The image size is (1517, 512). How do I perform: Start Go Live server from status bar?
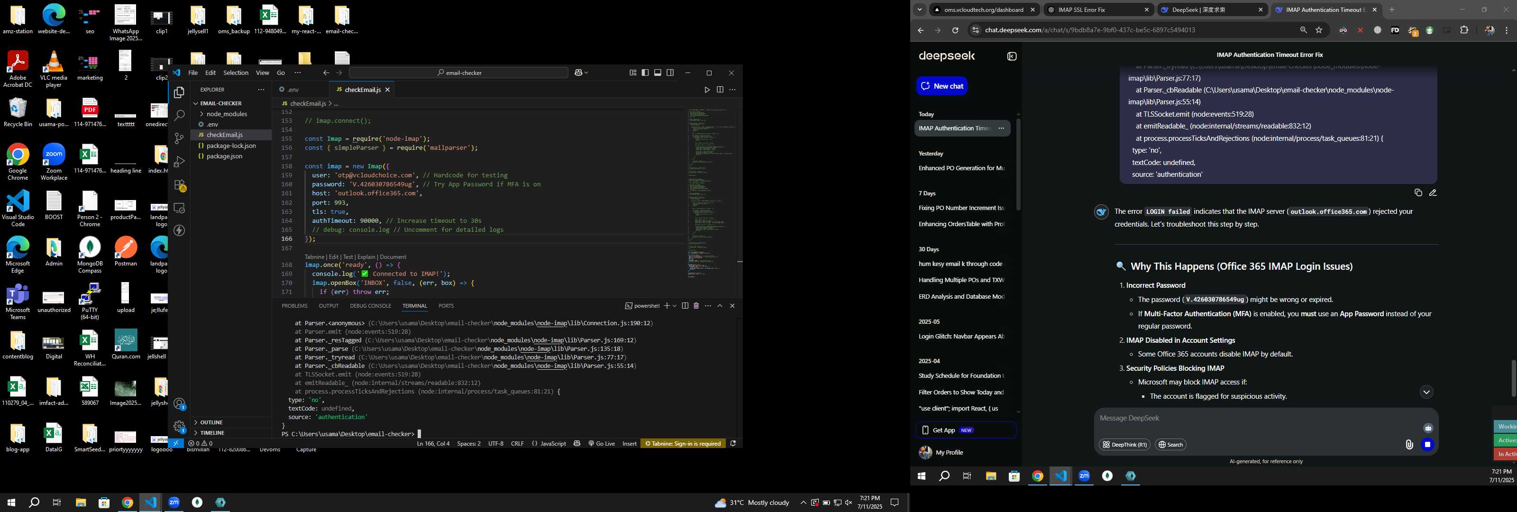pyautogui.click(x=601, y=444)
